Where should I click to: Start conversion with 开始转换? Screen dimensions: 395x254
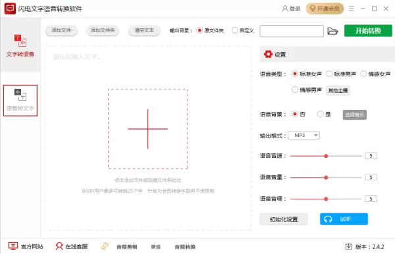[x=368, y=31]
